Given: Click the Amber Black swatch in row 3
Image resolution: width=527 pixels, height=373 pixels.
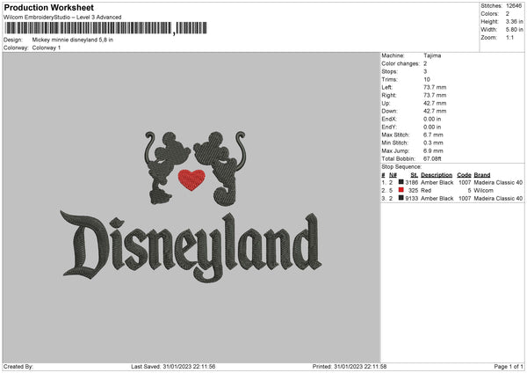Looking at the screenshot, I should (401, 198).
